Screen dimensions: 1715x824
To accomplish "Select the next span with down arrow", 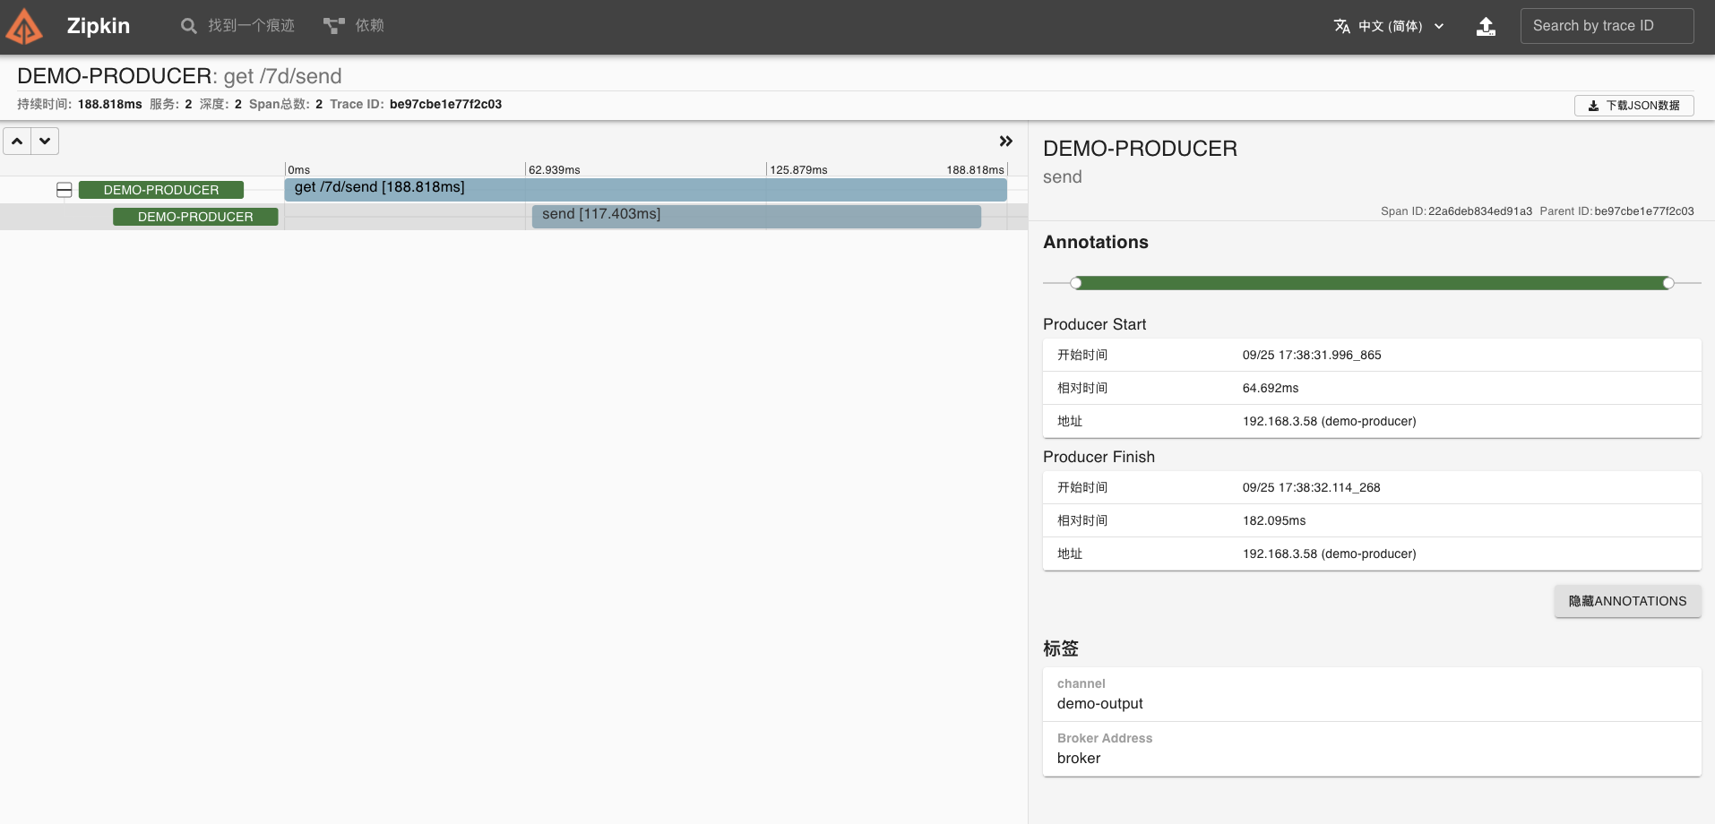I will click(x=45, y=141).
